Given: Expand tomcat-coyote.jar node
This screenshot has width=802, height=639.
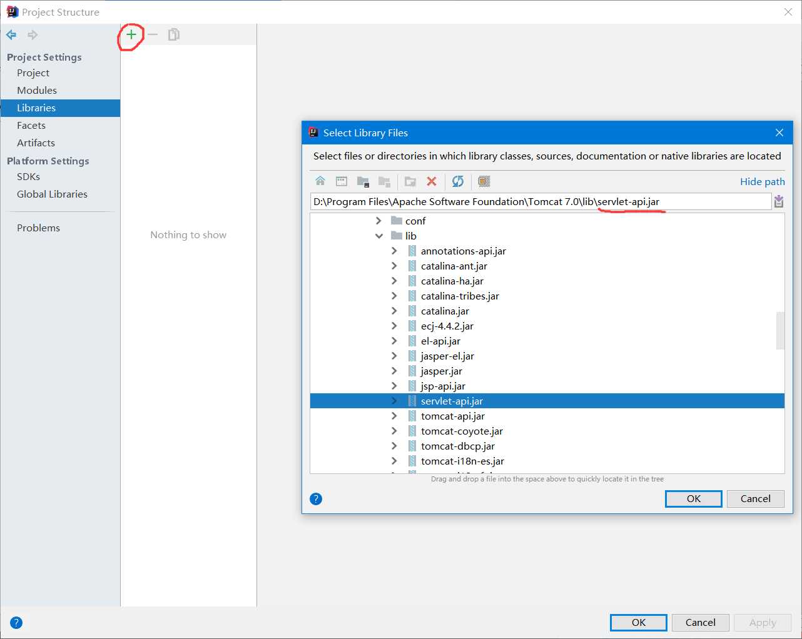Looking at the screenshot, I should (394, 431).
